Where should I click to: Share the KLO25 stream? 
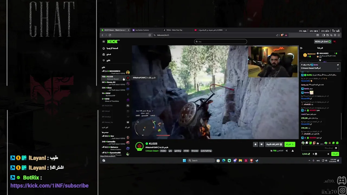(x=287, y=151)
